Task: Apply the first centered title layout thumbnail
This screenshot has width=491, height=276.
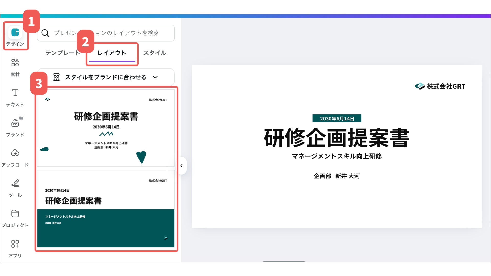Action: [106, 128]
